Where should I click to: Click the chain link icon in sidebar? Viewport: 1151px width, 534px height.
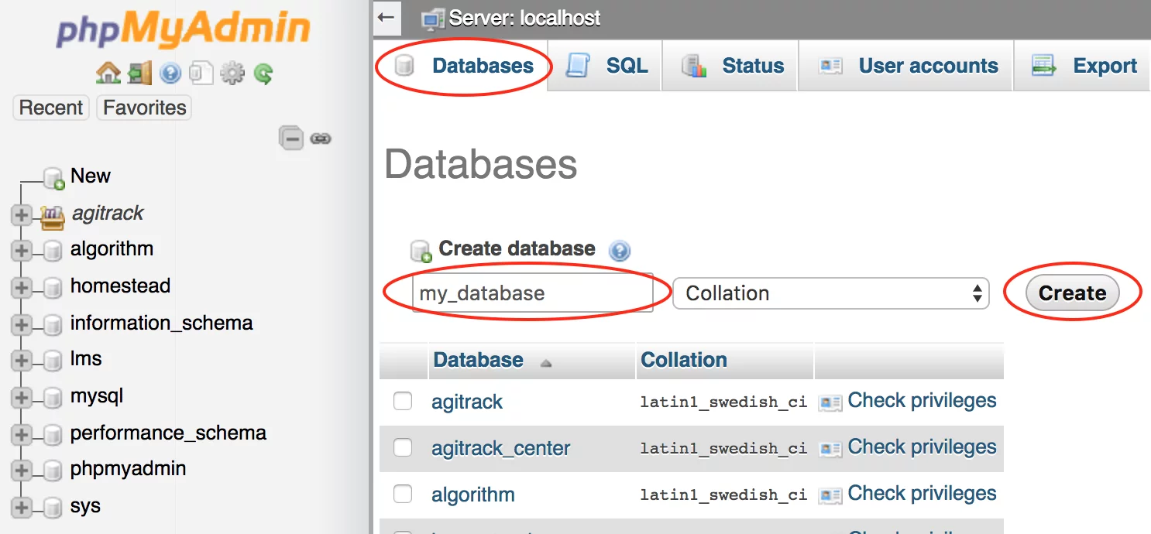pos(321,139)
